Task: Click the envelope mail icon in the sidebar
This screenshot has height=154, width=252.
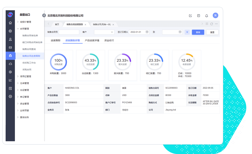Action: [x=10, y=47]
